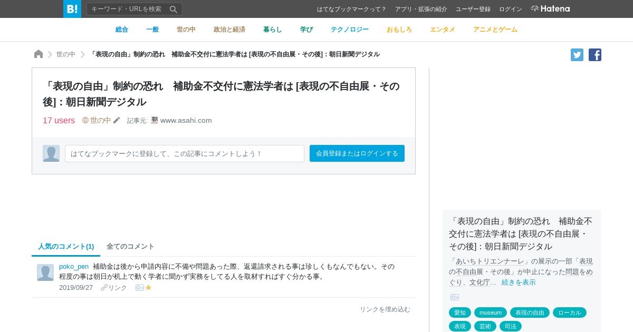Select the おもしろ category

[399, 30]
